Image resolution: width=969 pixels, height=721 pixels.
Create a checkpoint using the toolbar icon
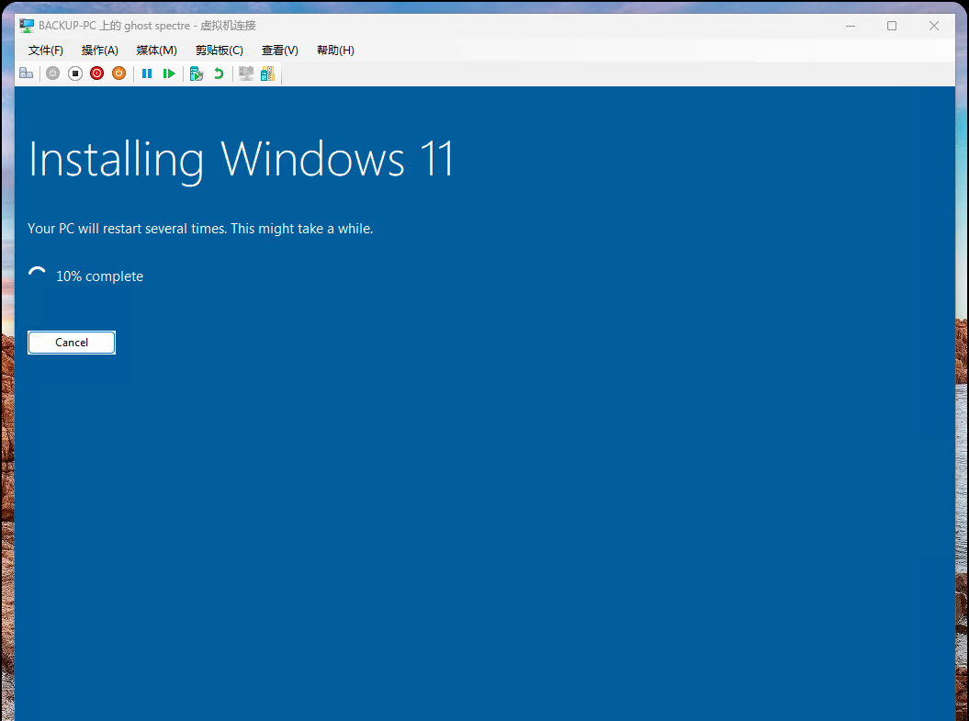click(197, 73)
